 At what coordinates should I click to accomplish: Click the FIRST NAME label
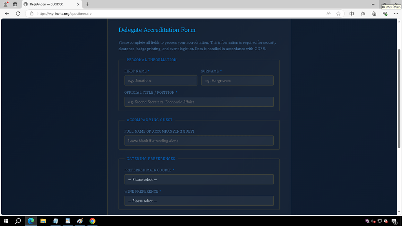coord(135,71)
